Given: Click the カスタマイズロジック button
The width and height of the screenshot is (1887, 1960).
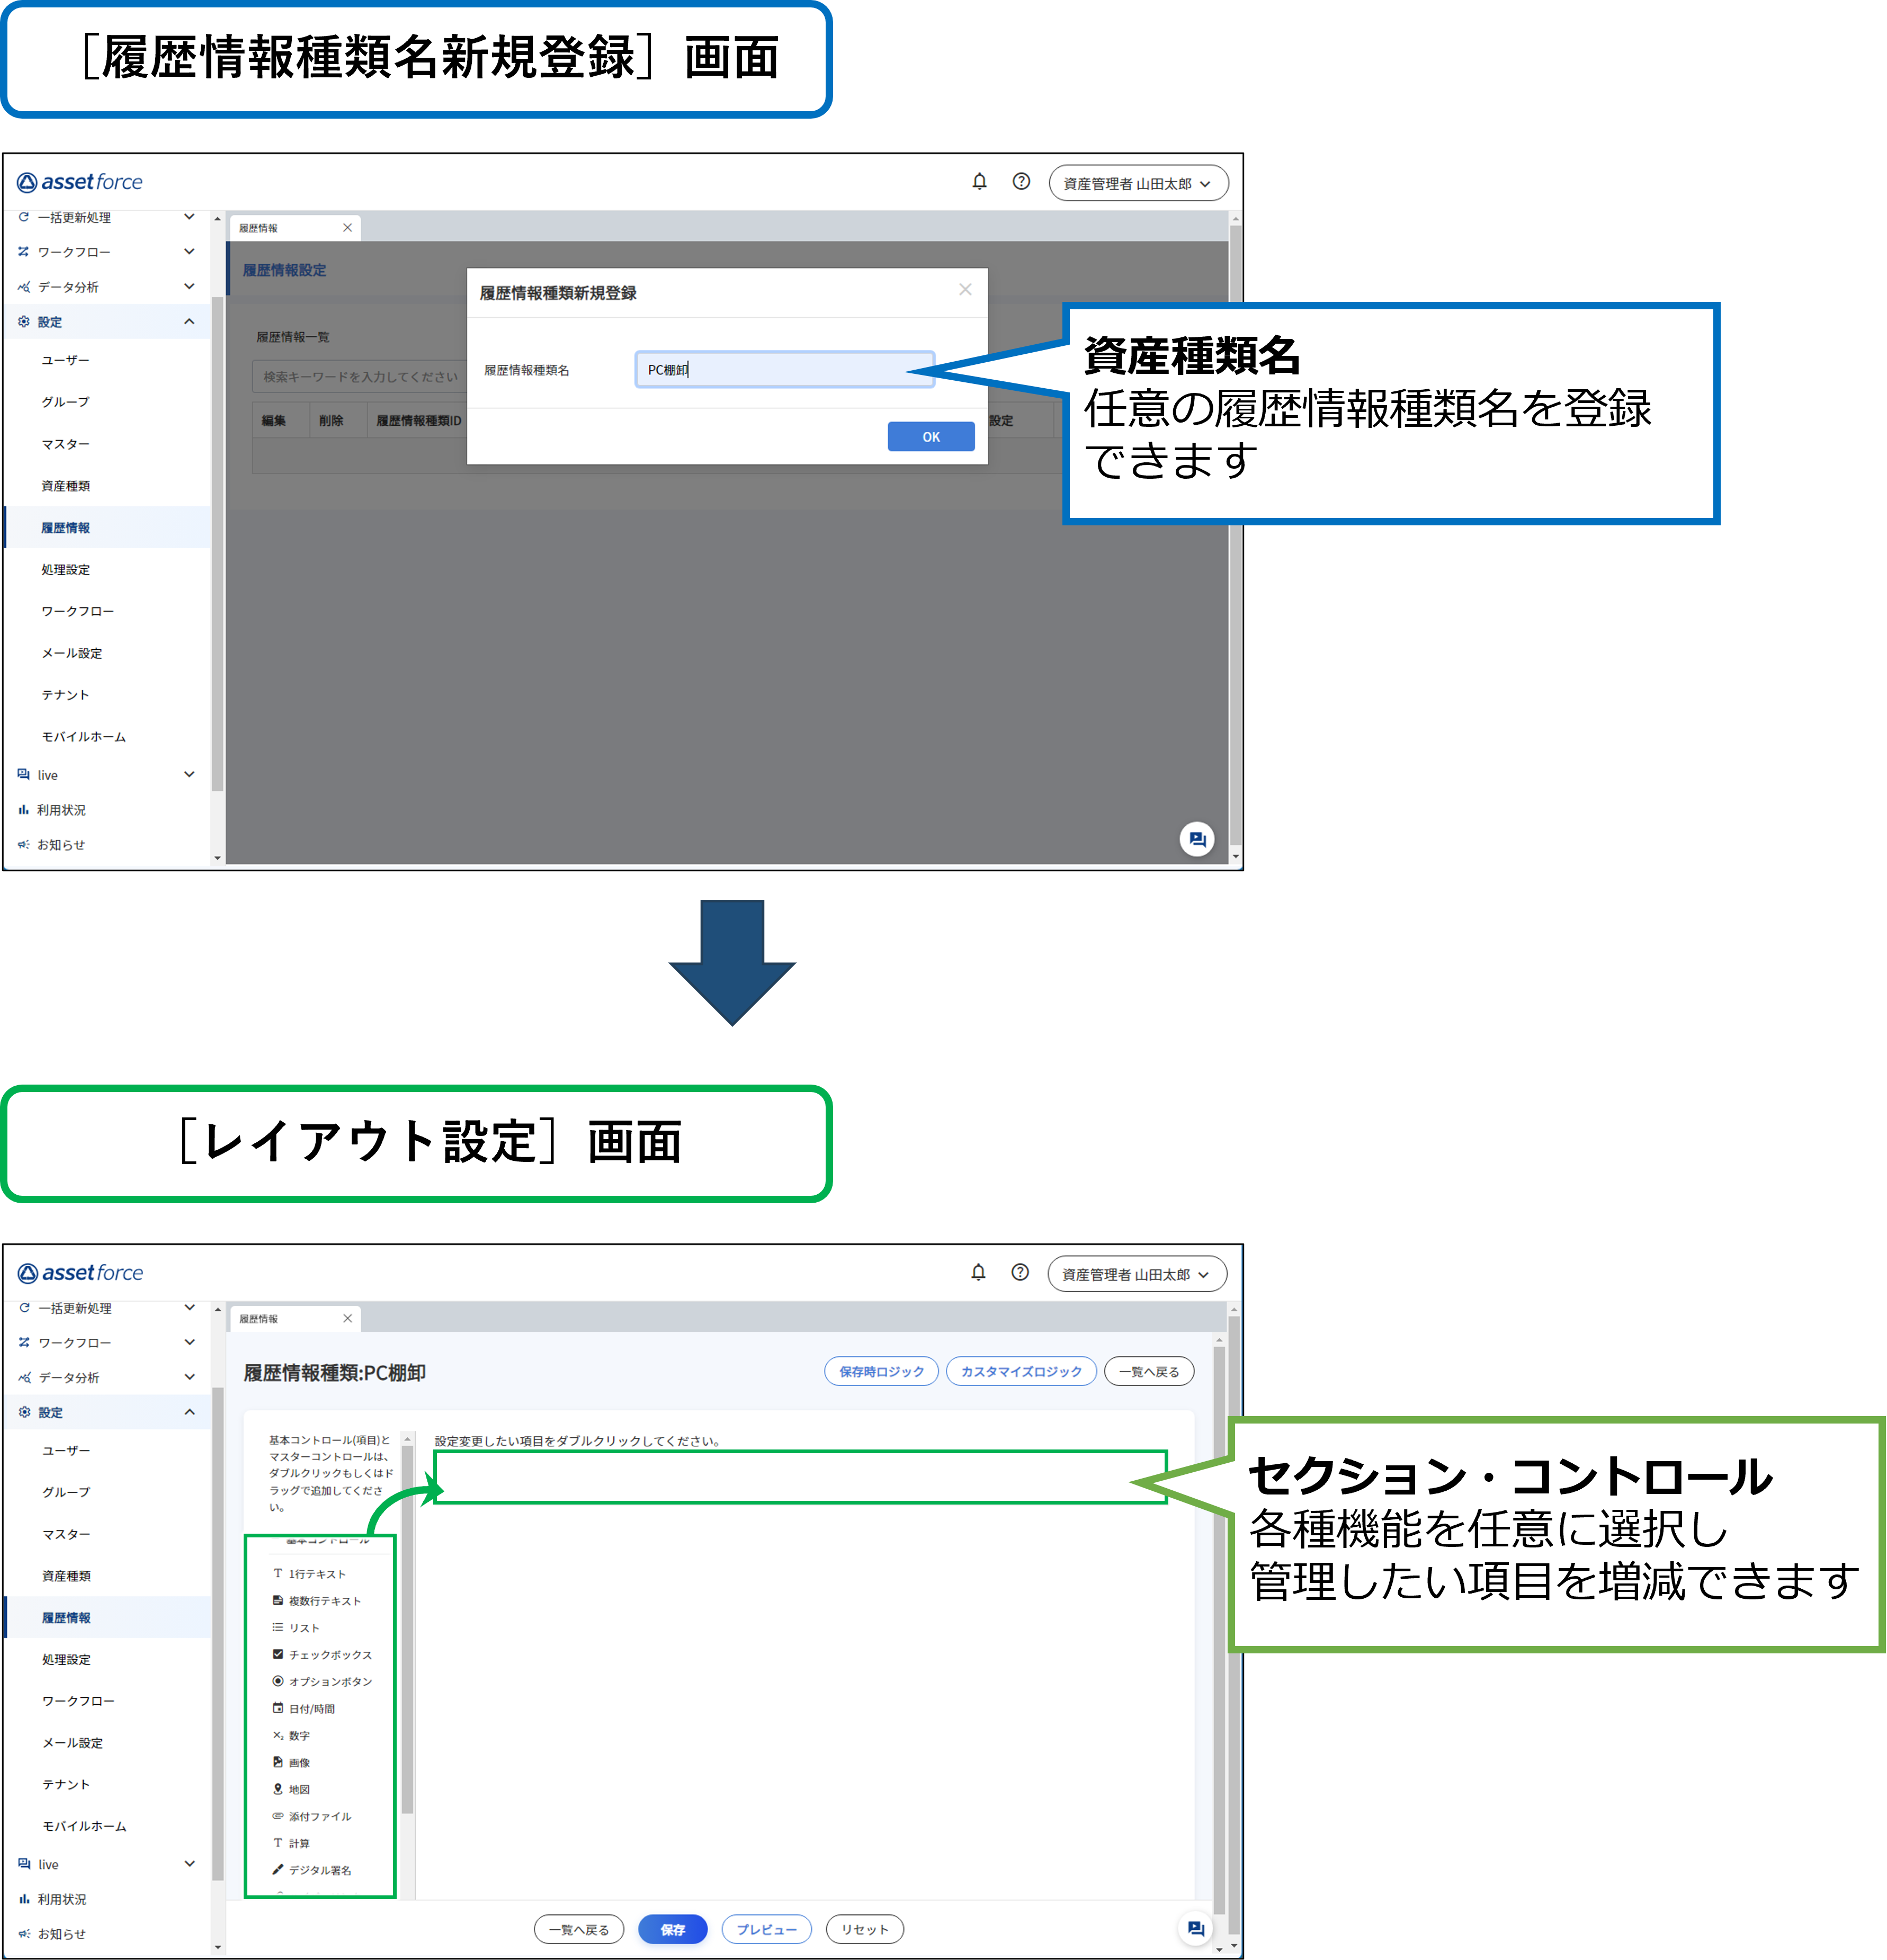Looking at the screenshot, I should click(1021, 1371).
